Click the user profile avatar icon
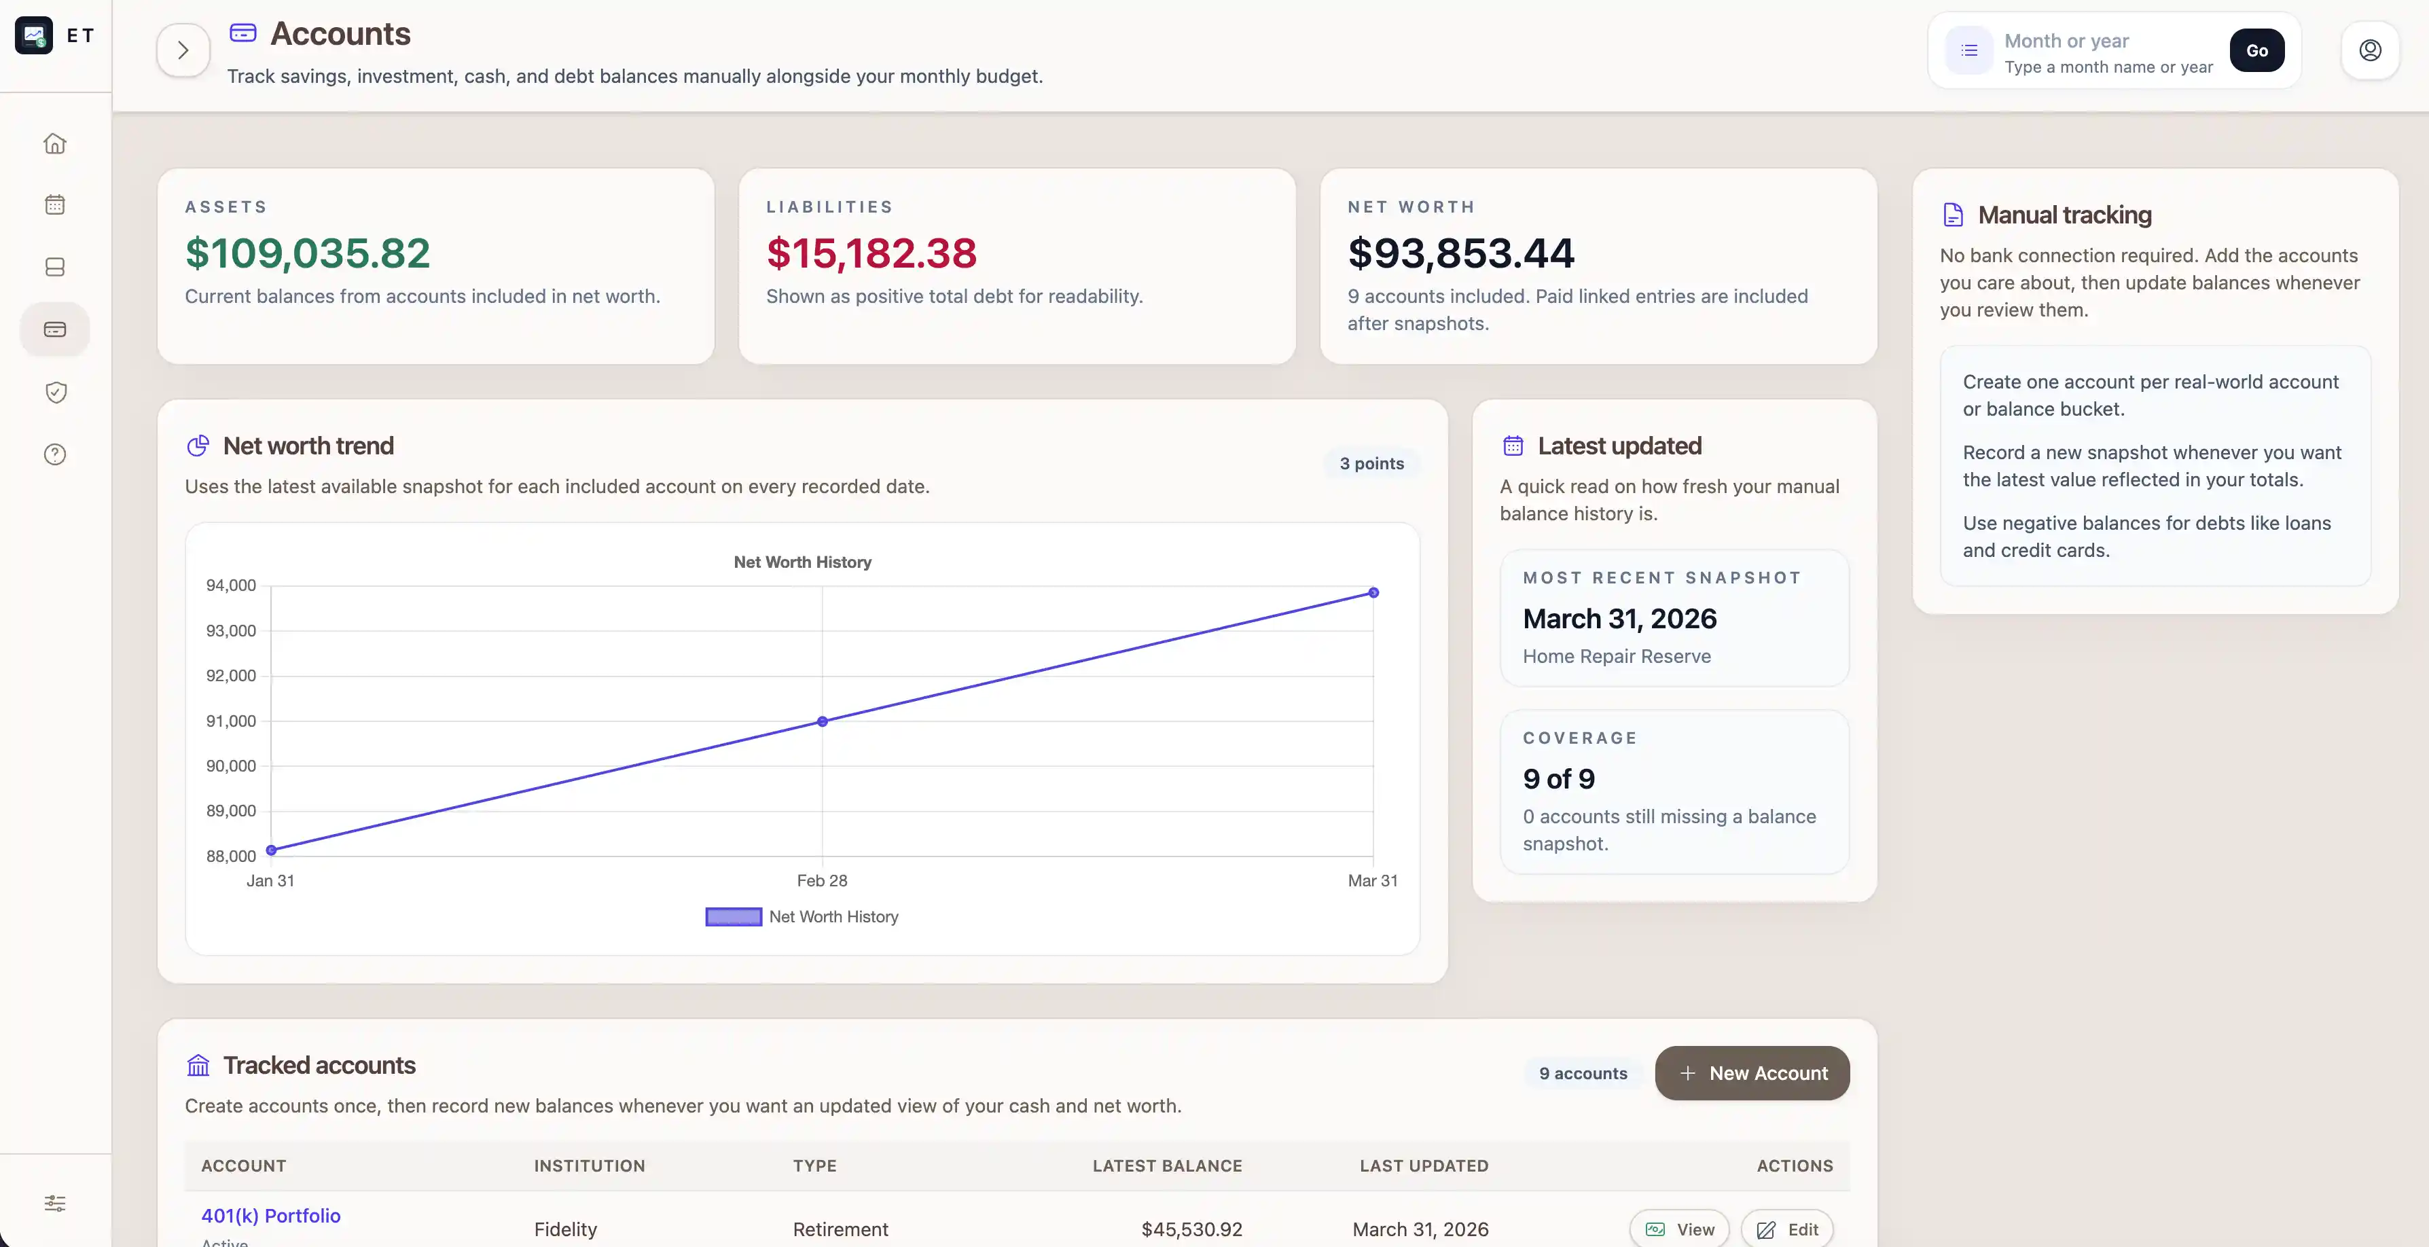The image size is (2429, 1247). [x=2370, y=50]
